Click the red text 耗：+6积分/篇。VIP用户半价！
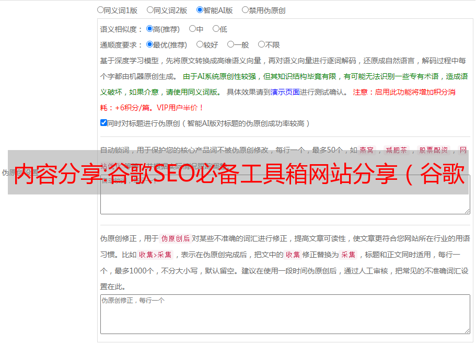The width and height of the screenshot is (476, 344). click(152, 108)
